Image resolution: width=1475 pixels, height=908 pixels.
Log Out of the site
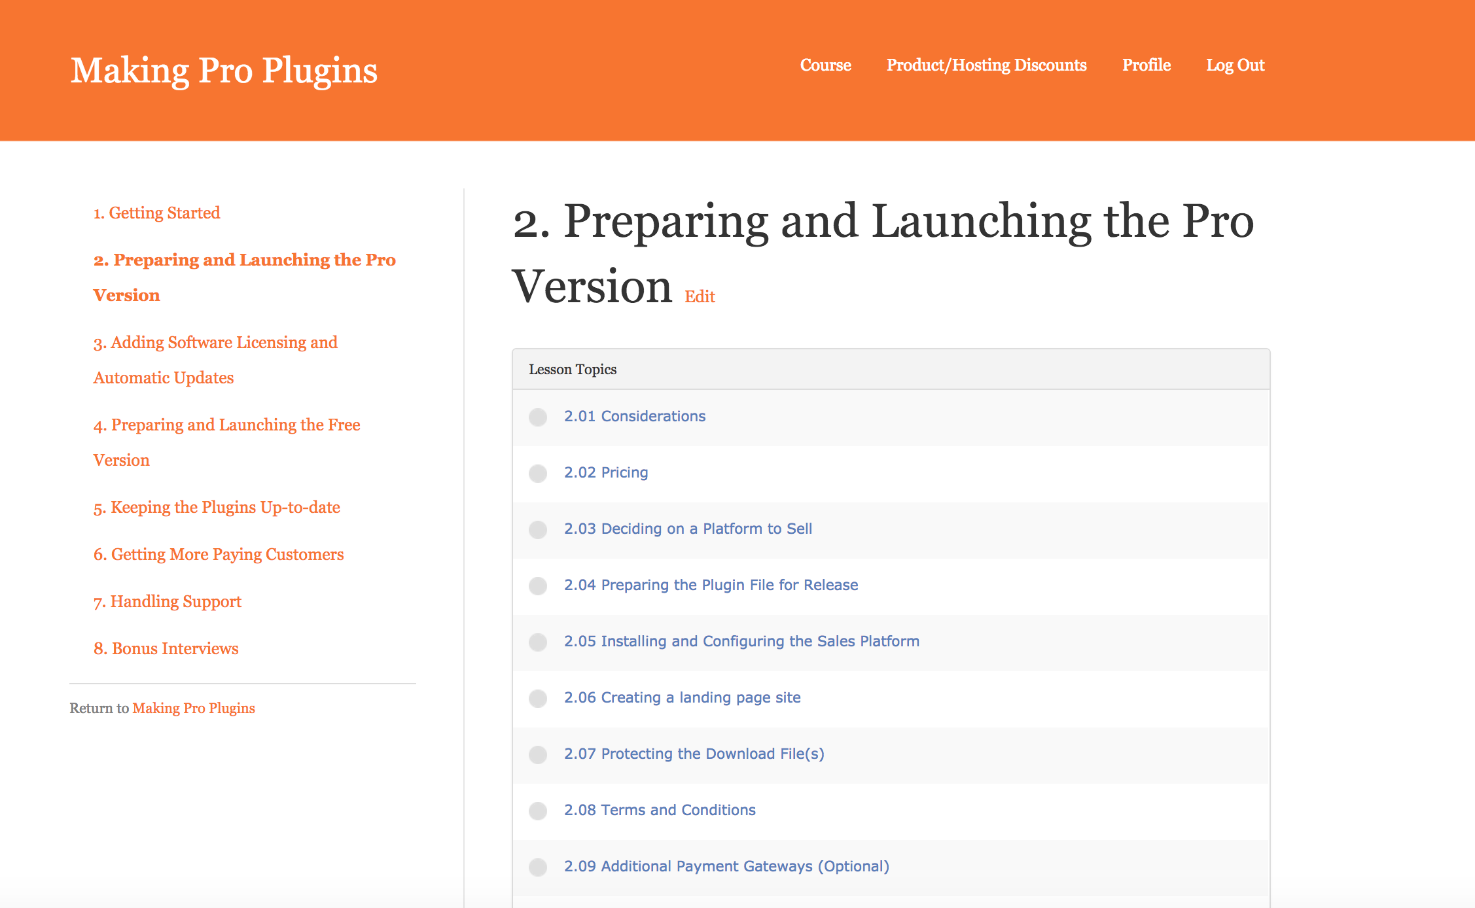[1235, 65]
